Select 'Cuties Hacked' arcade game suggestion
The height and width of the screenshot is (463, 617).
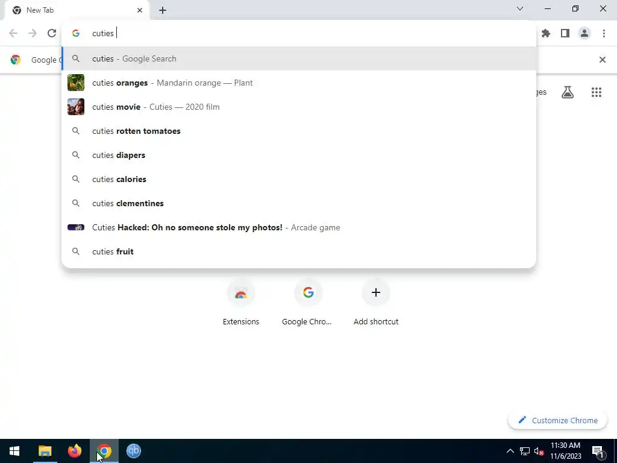coord(299,227)
